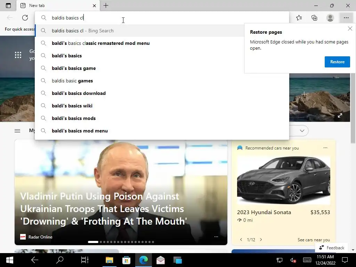Image resolution: width=356 pixels, height=267 pixels.
Task: Select the first carousel indicator dot
Action: [x=93, y=242]
